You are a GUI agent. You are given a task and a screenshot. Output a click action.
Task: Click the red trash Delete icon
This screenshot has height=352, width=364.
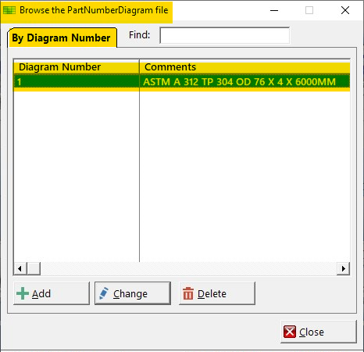[188, 293]
